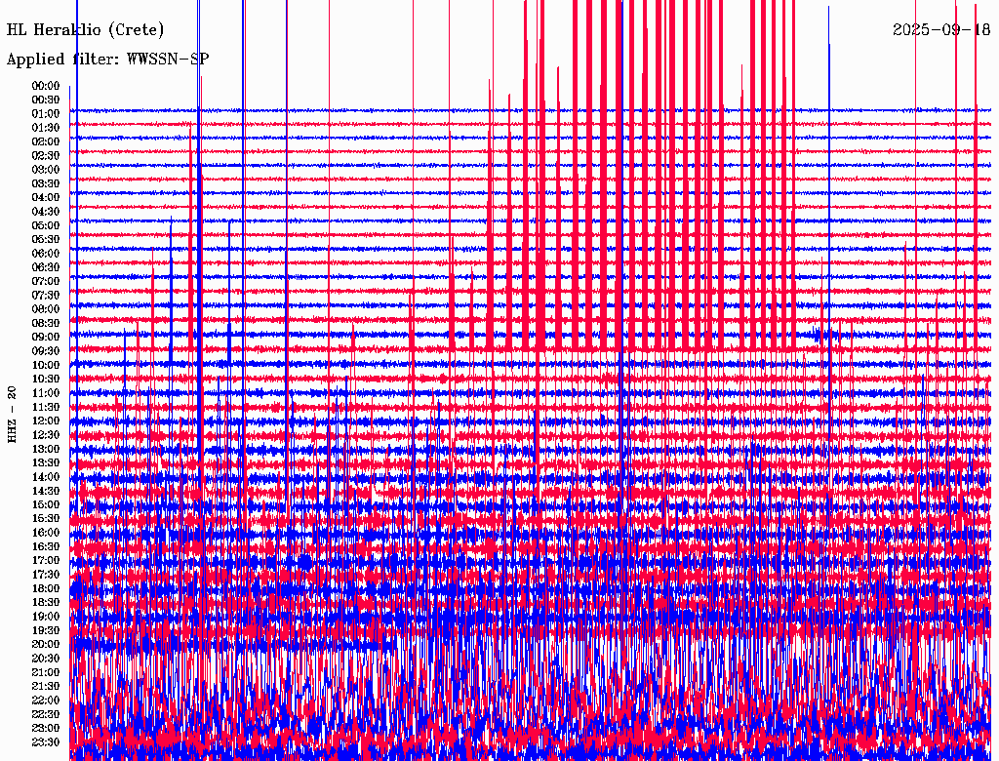The image size is (999, 761).
Task: Click the '16:00' time label
Action: [x=46, y=533]
